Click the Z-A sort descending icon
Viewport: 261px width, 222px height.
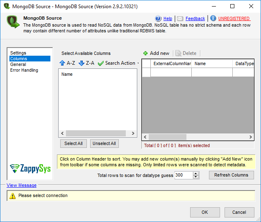(81, 63)
